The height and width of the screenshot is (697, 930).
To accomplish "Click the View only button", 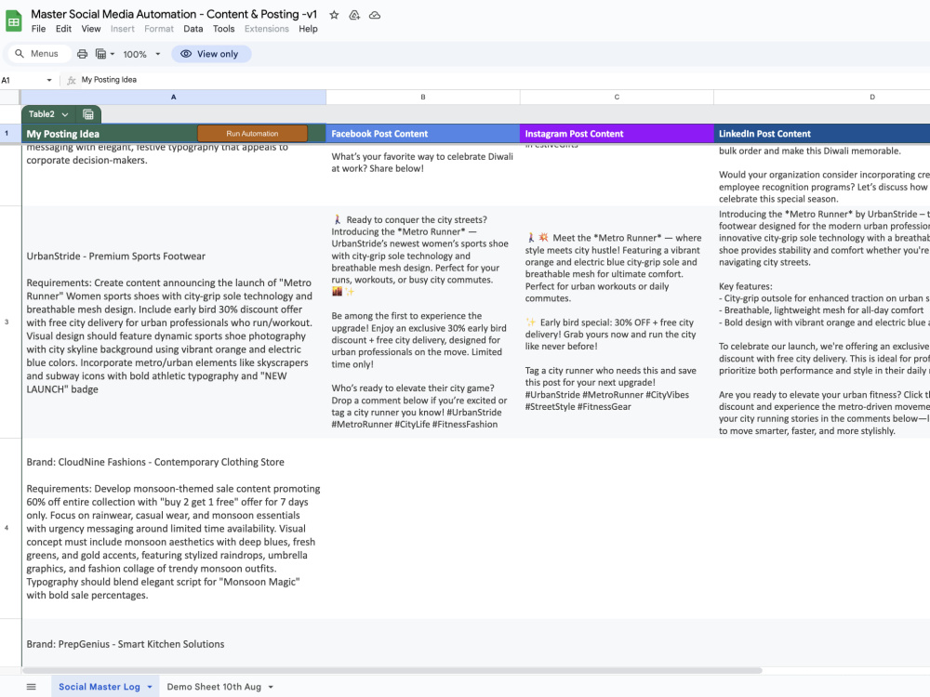I will [x=211, y=54].
